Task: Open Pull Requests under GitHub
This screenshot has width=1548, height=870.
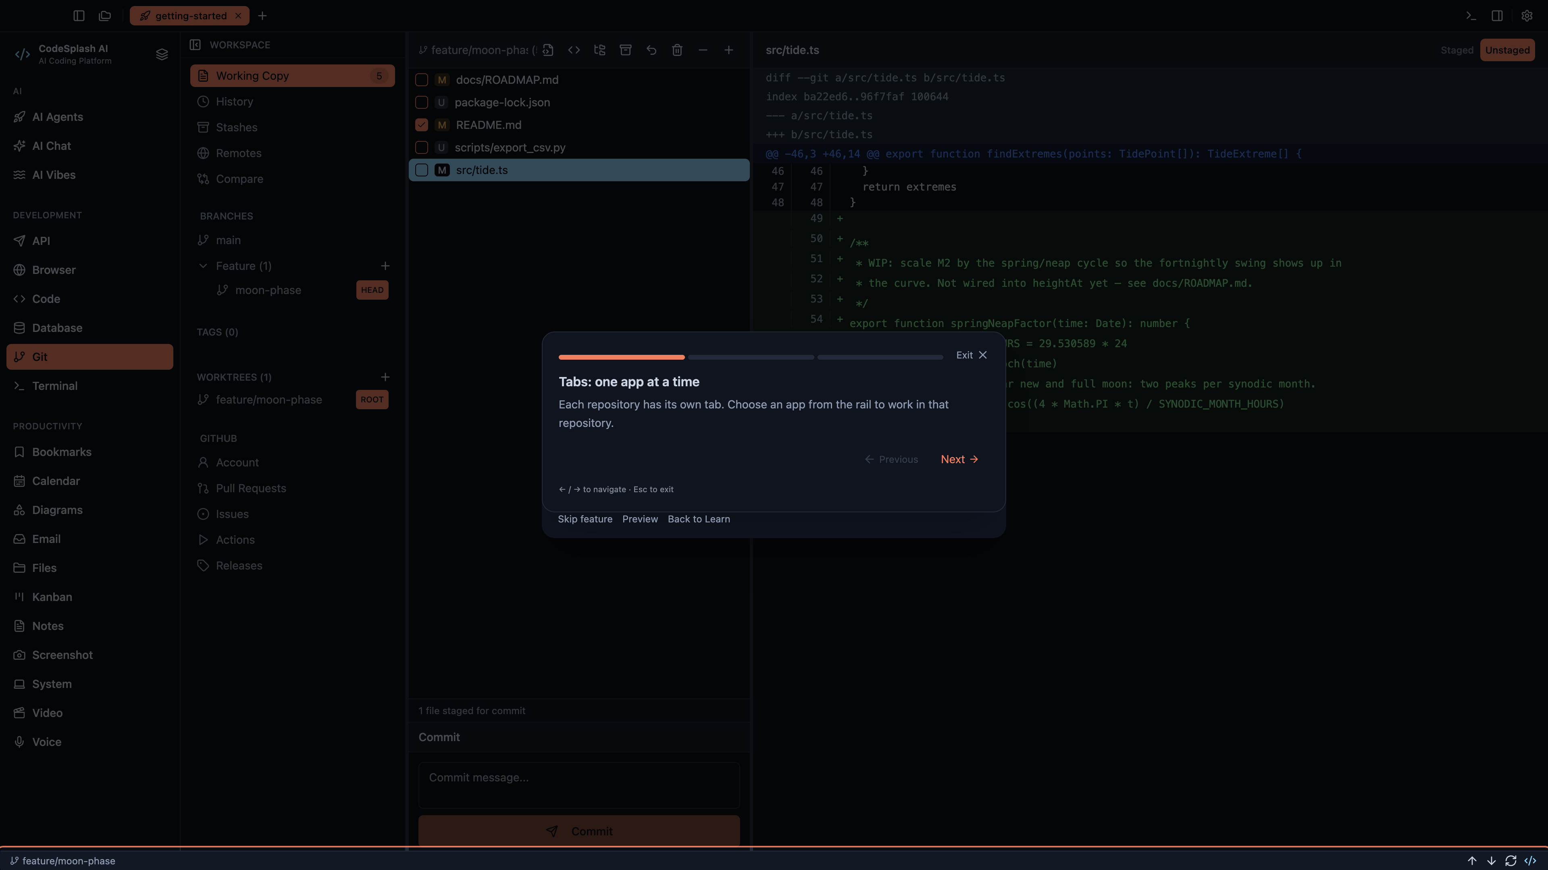Action: tap(293, 488)
